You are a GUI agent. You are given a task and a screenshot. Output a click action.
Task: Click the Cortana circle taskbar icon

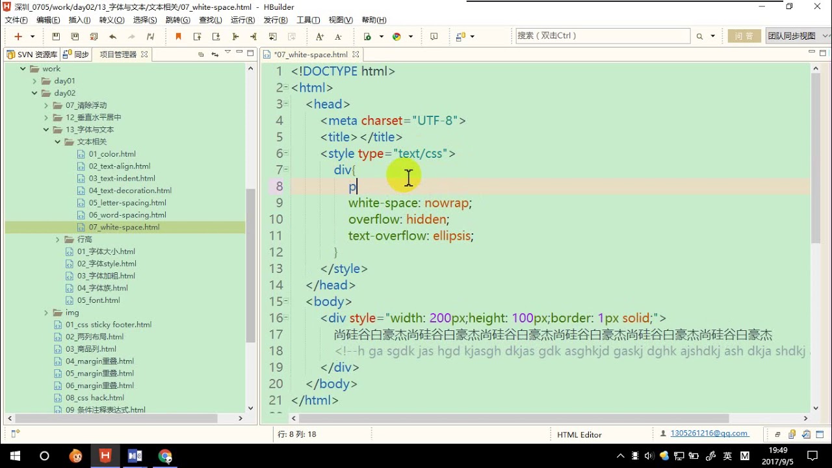(44, 456)
